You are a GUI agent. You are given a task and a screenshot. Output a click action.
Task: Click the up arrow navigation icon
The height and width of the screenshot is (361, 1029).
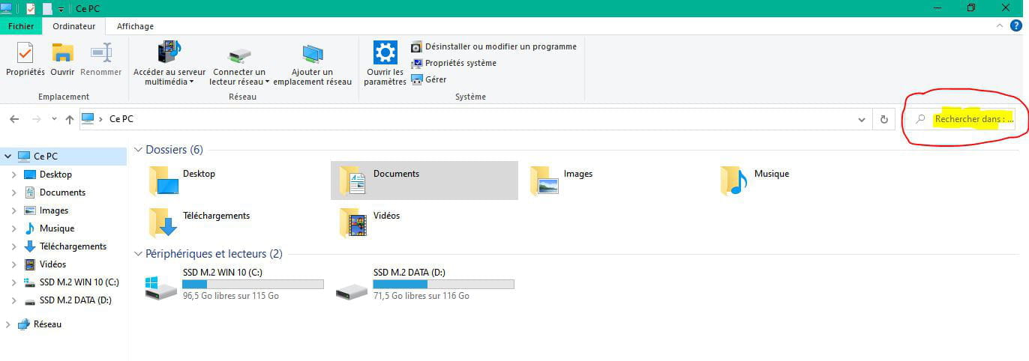70,119
